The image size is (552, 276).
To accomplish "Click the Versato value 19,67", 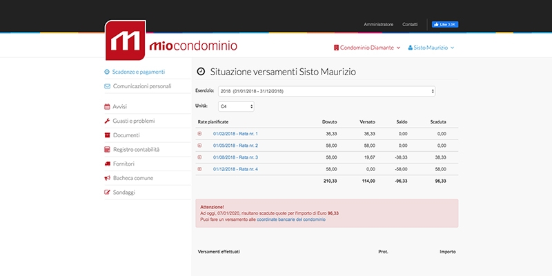I will click(x=370, y=157).
